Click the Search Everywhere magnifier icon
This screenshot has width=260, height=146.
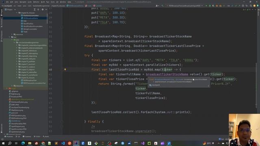251,6
